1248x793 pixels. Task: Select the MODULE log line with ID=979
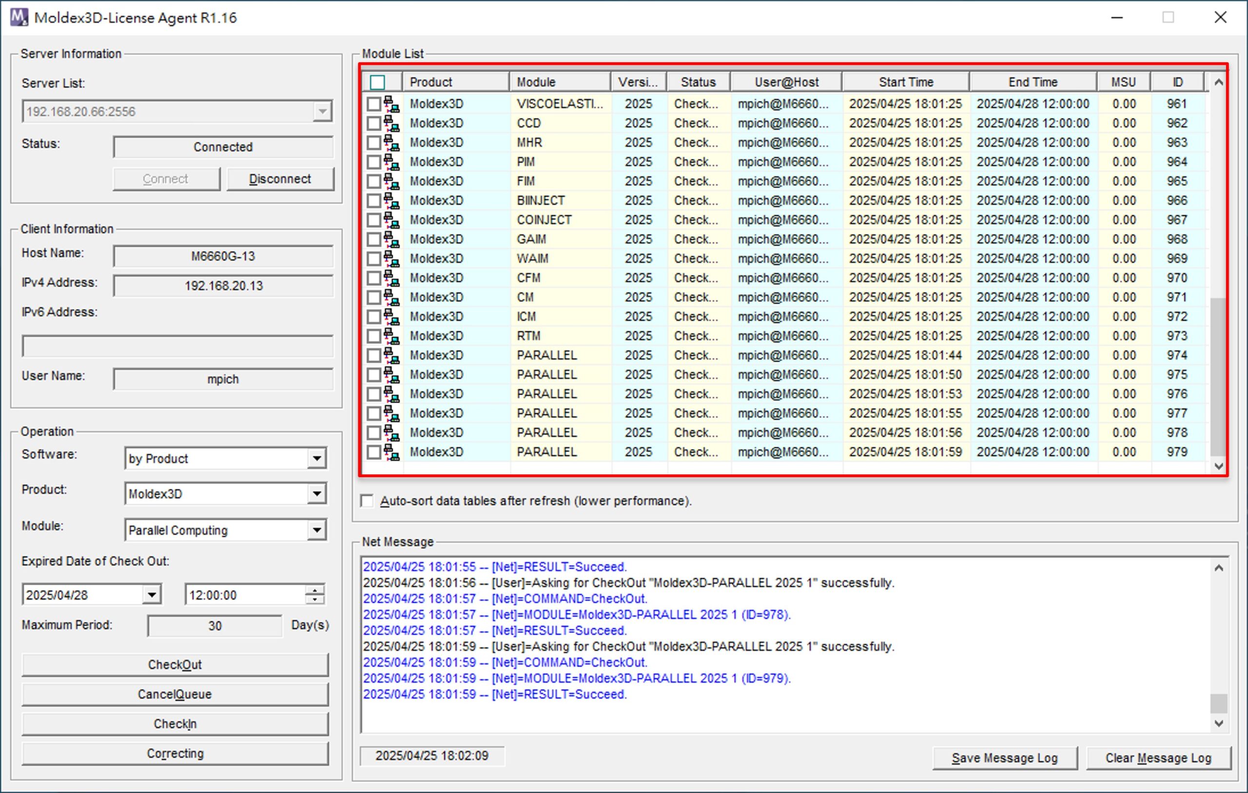point(577,679)
